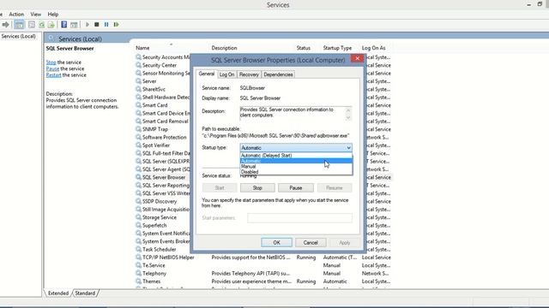Select the ShareItSvc service row

pyautogui.click(x=154, y=89)
